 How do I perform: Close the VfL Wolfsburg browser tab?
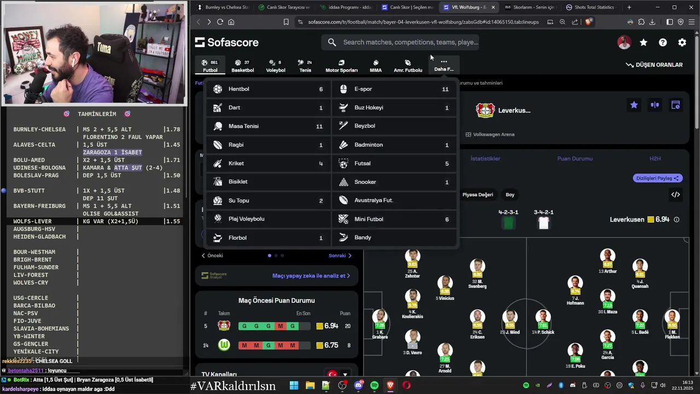(493, 7)
